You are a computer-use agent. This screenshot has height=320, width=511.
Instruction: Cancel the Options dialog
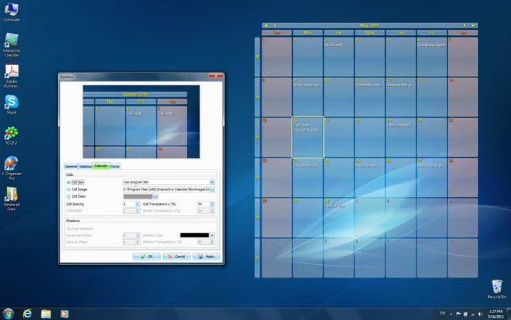point(176,257)
